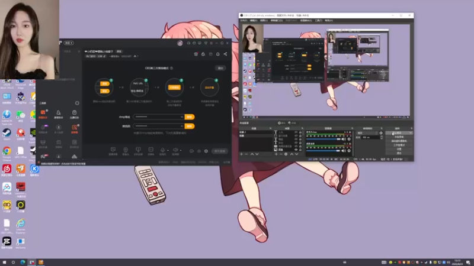Image resolution: width=474 pixels, height=266 pixels.
Task: Copy the stream code with orange button
Action: [190, 126]
